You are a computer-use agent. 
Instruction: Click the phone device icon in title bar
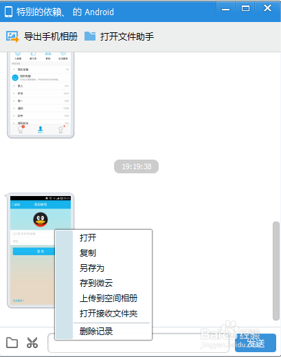(9, 12)
